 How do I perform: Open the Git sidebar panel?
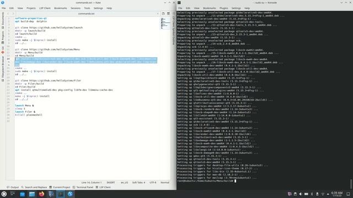tap(3, 50)
